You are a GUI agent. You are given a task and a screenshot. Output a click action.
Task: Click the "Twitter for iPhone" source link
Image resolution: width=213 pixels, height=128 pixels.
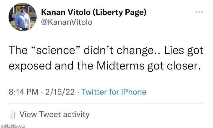(x=114, y=92)
